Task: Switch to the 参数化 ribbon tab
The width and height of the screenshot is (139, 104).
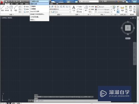Action: point(27,4)
